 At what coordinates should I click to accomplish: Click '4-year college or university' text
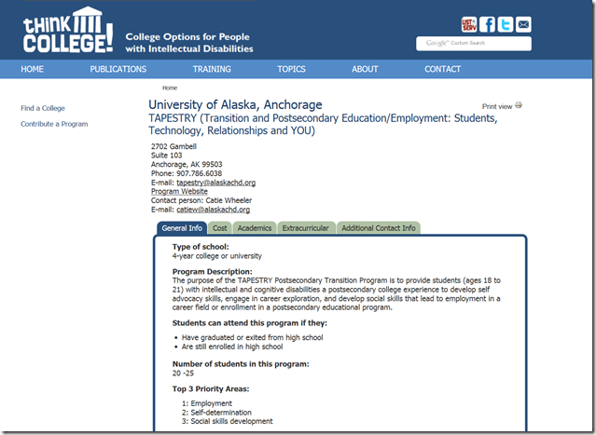tap(217, 256)
